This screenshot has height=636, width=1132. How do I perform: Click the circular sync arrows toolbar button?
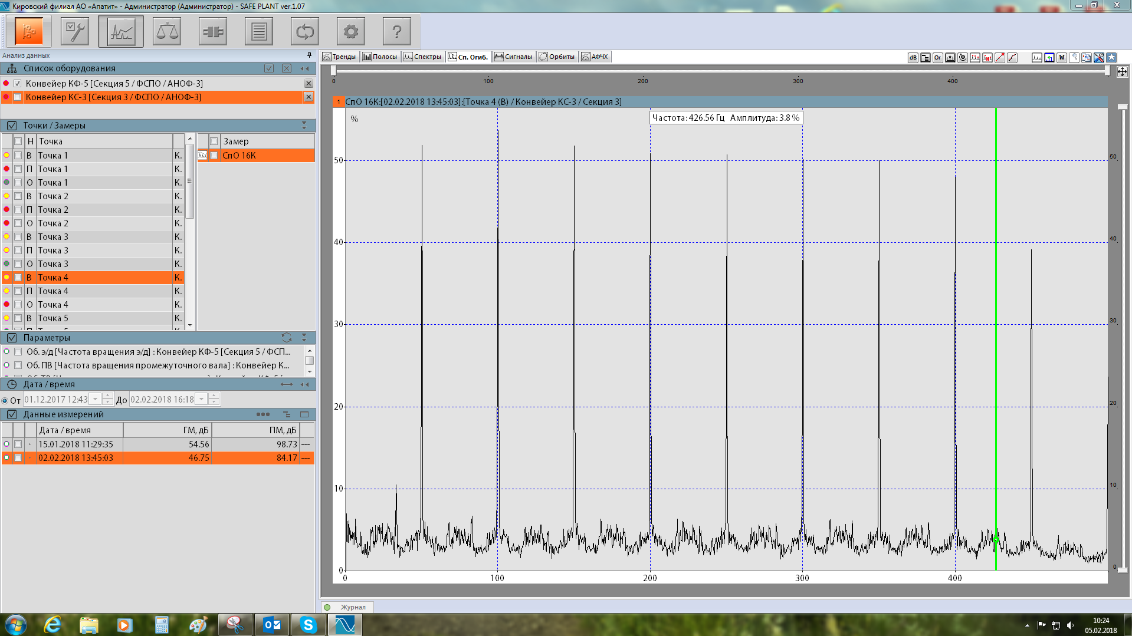(305, 32)
